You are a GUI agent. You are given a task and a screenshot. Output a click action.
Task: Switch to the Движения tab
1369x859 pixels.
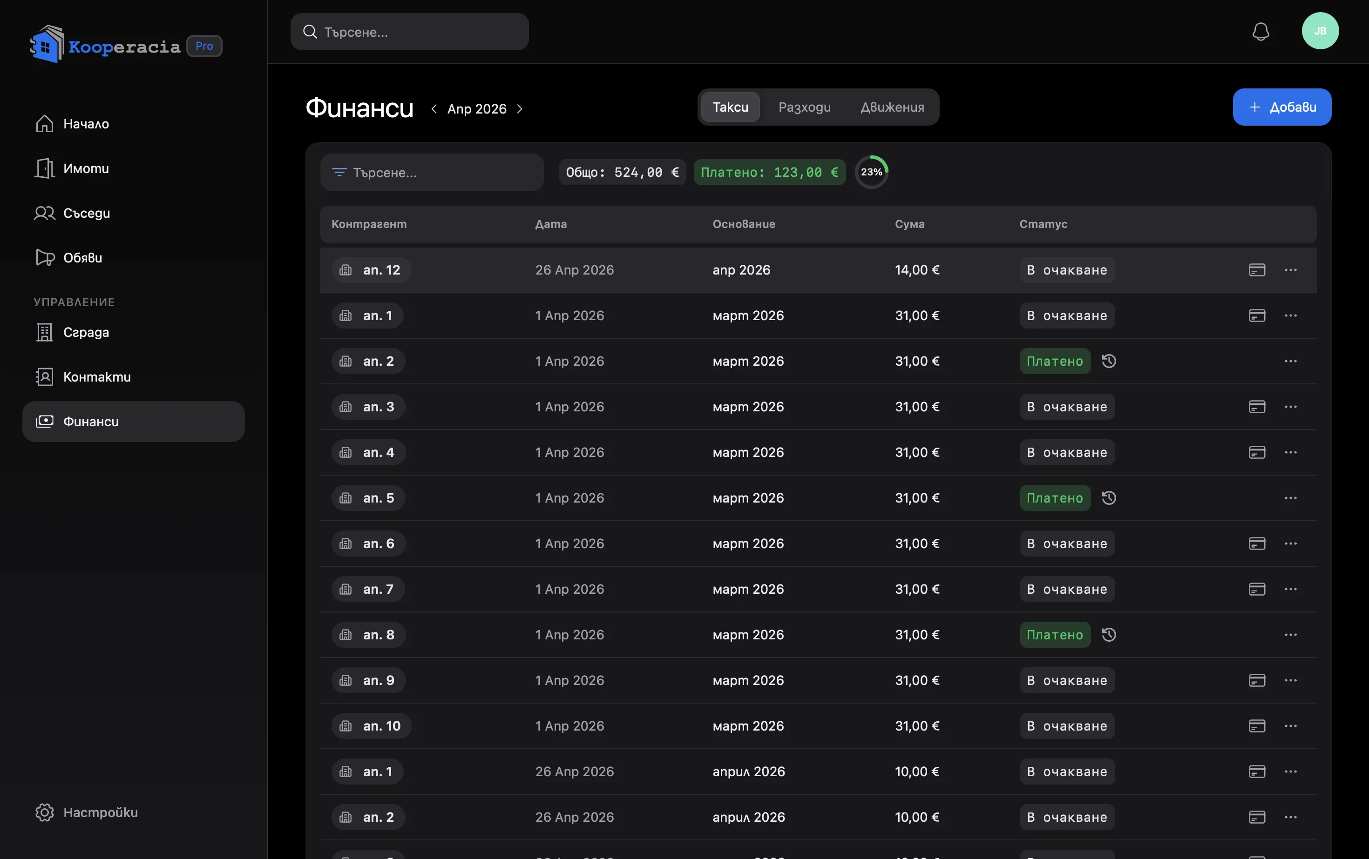pos(892,107)
